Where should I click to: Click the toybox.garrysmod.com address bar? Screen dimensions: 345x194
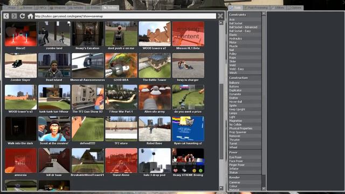point(126,16)
